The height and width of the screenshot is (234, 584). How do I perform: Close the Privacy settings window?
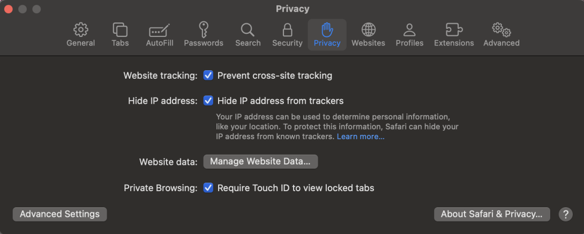[9, 9]
